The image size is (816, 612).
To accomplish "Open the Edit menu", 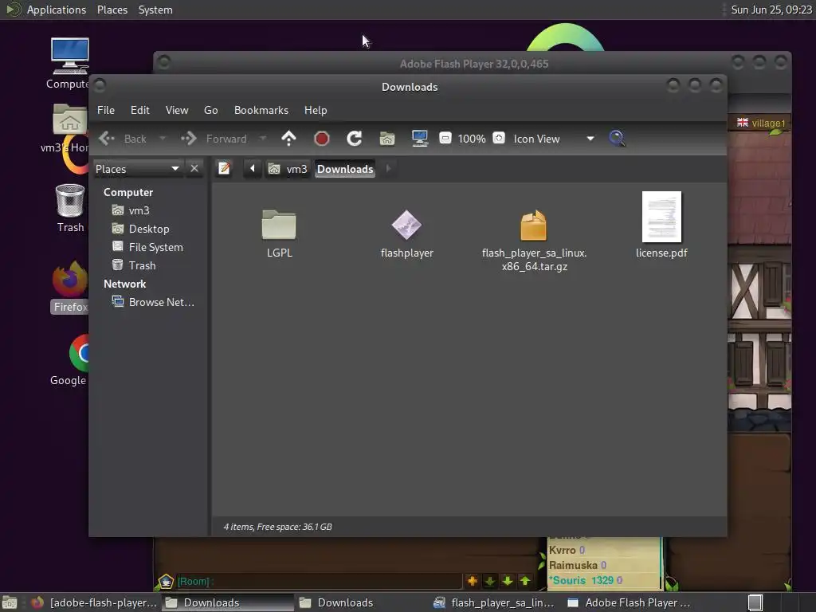I will (x=140, y=110).
